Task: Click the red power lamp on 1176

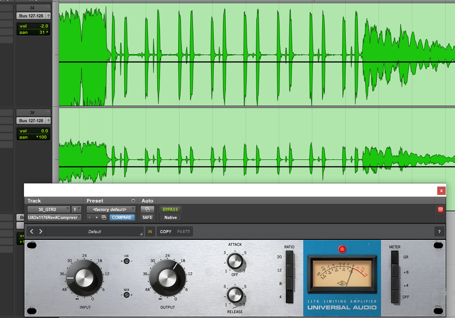Action: click(x=342, y=249)
